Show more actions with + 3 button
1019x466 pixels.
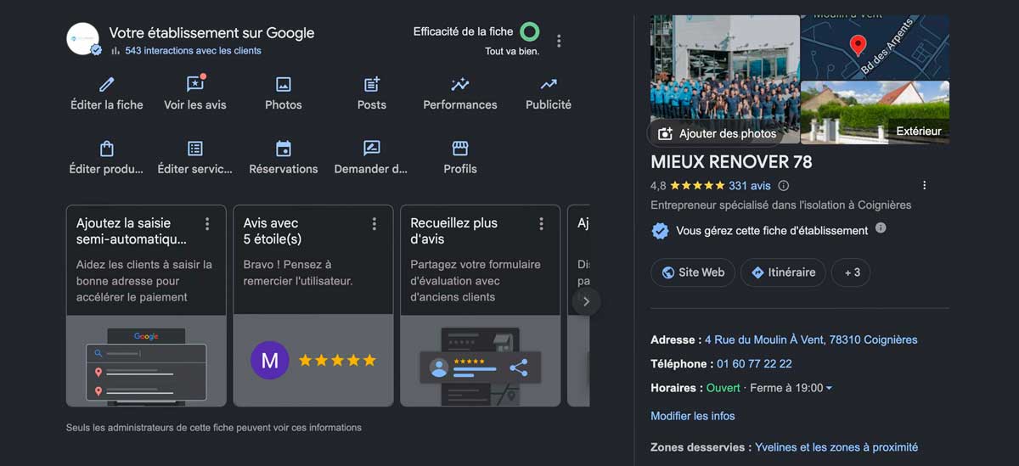click(x=852, y=272)
